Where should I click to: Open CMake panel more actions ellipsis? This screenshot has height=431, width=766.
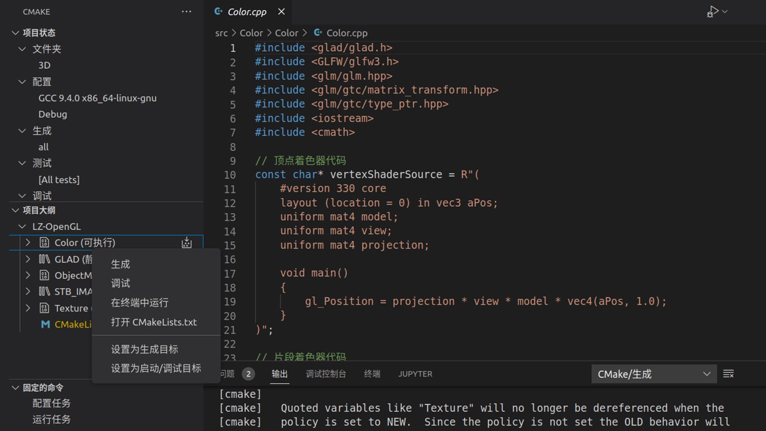[x=186, y=11]
